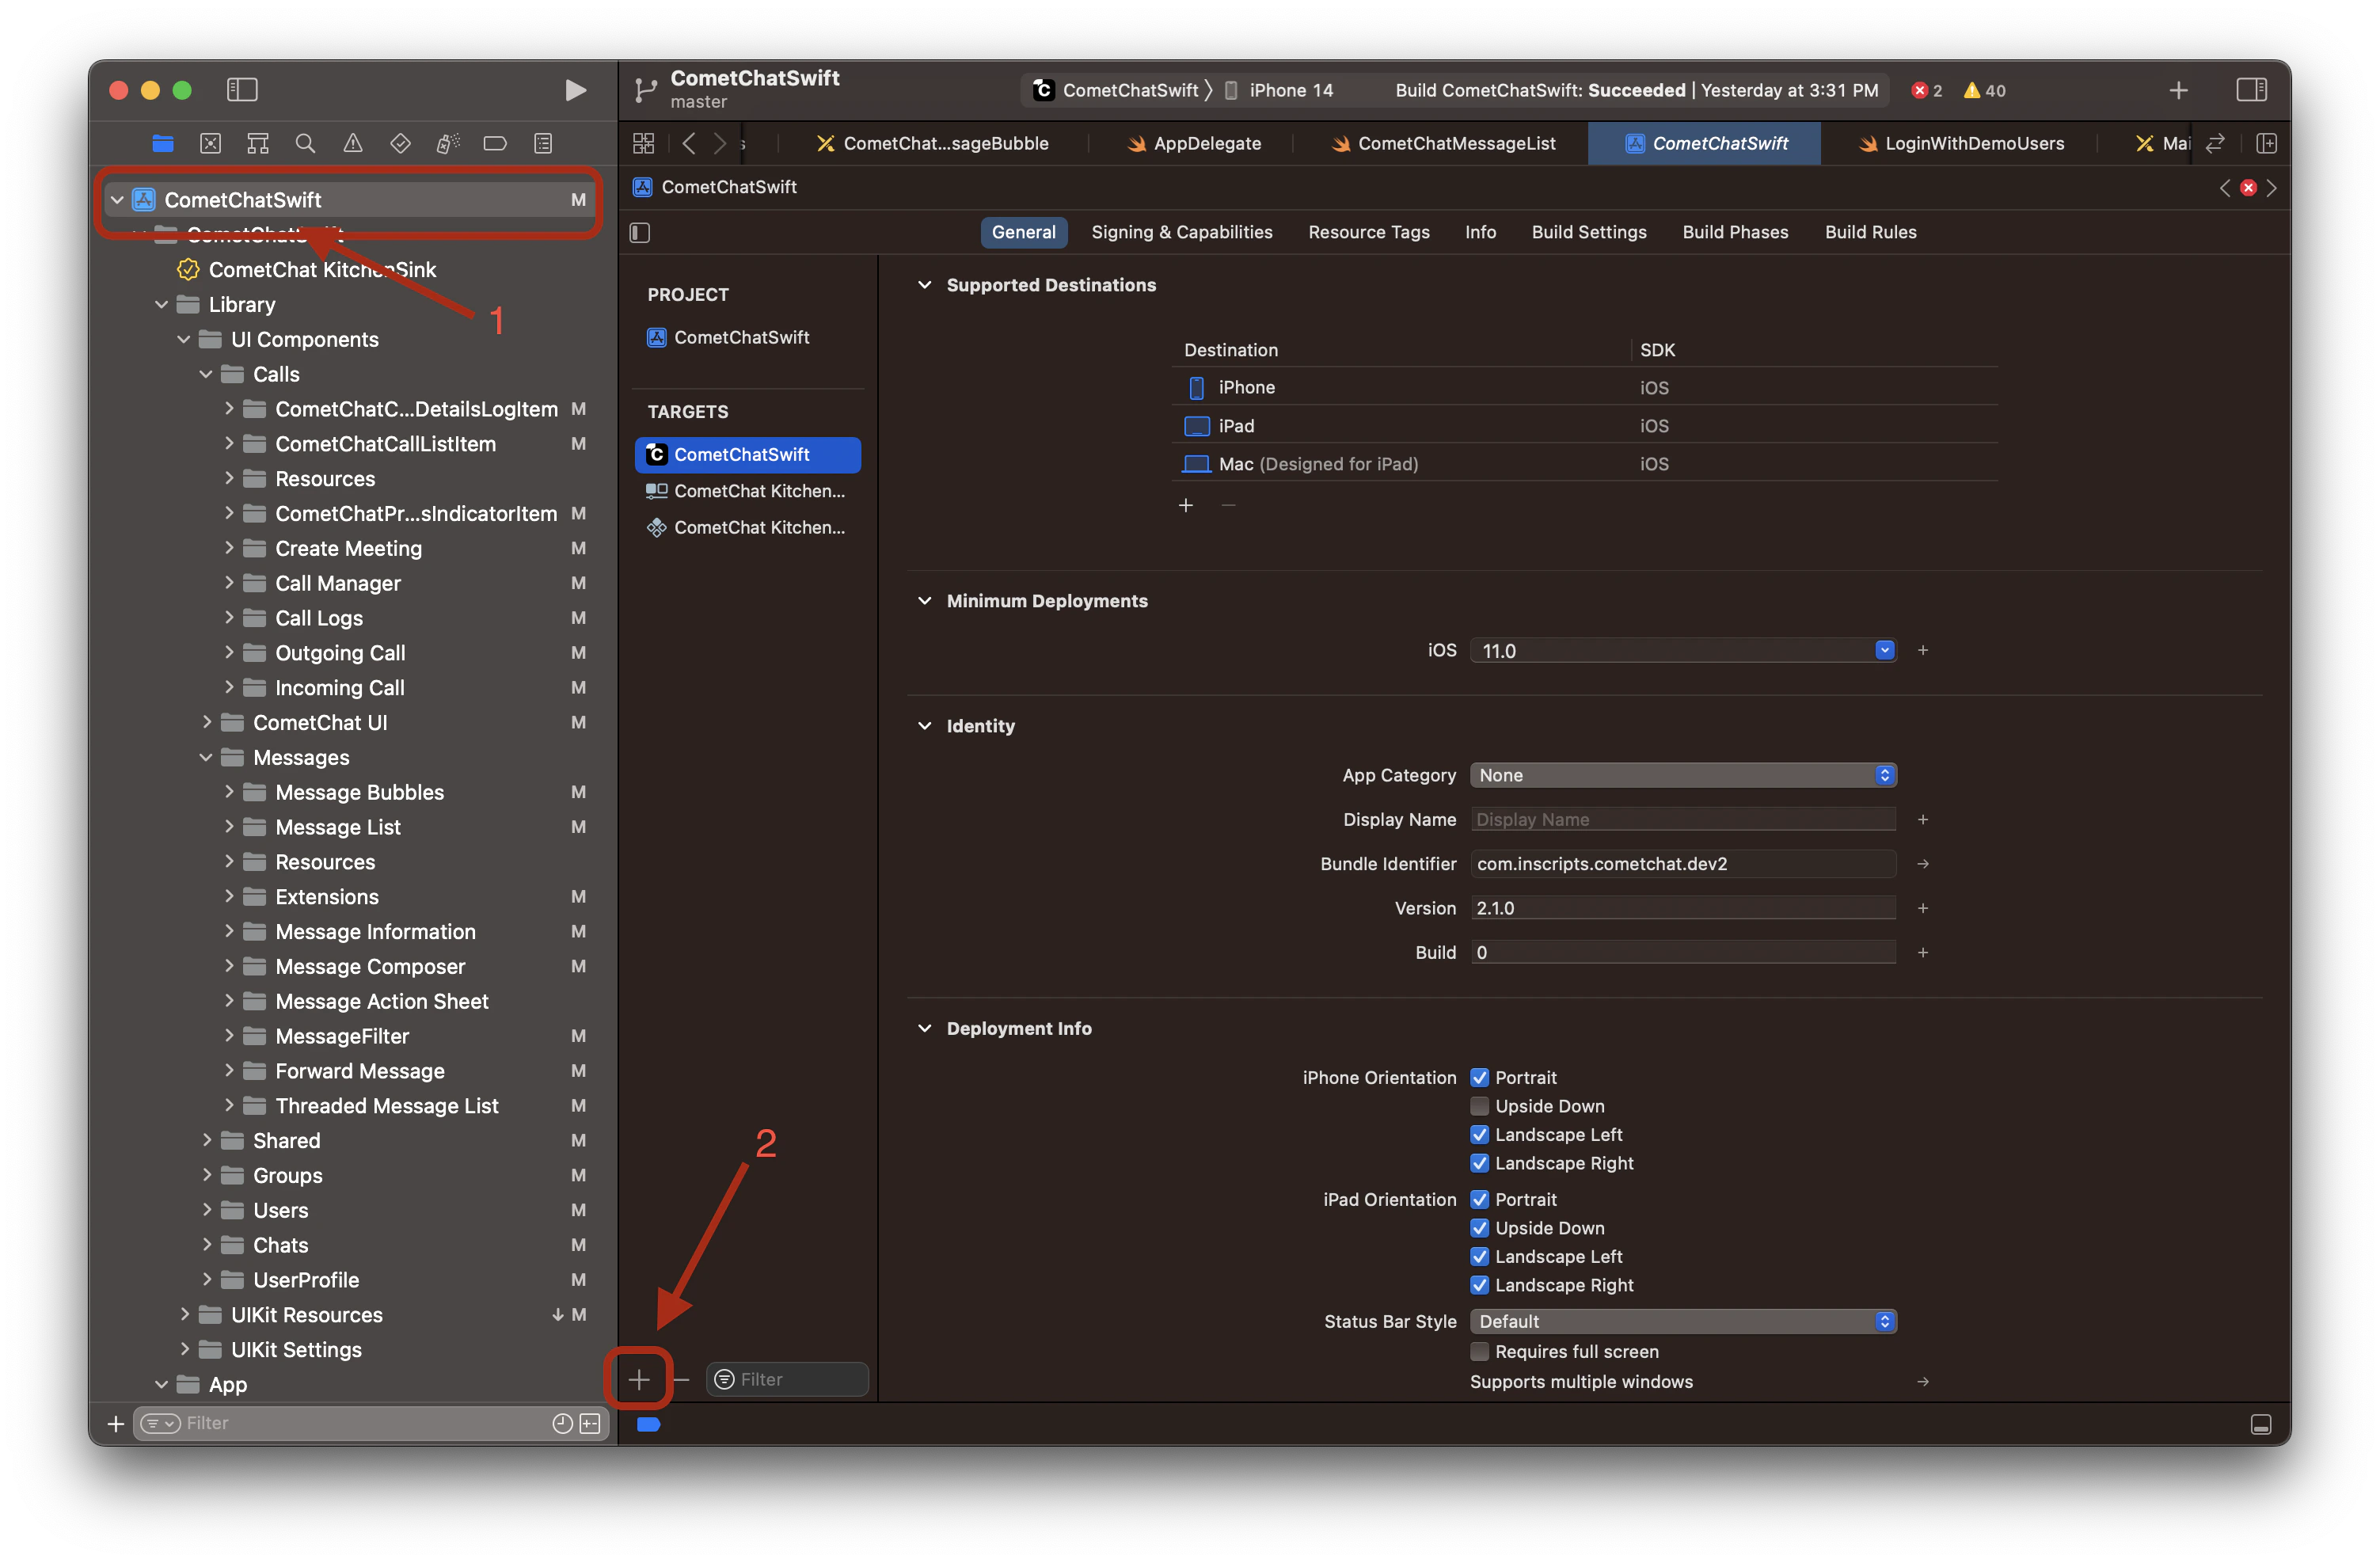The image size is (2380, 1563).
Task: Switch to Build Settings tab
Action: [x=1588, y=232]
